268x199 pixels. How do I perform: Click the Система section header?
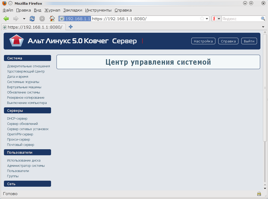[27, 58]
